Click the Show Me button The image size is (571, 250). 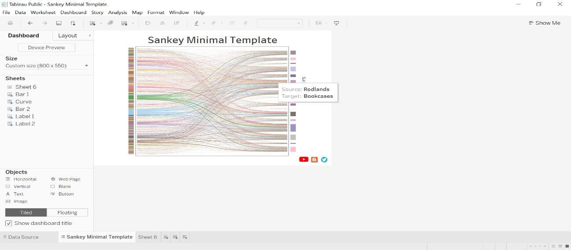545,23
